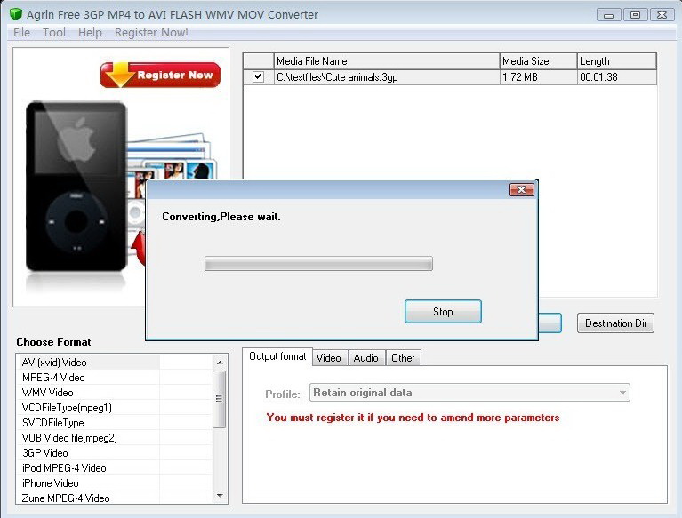Click format list scrollbar up arrow
Image resolution: width=682 pixels, height=518 pixels.
click(x=220, y=362)
